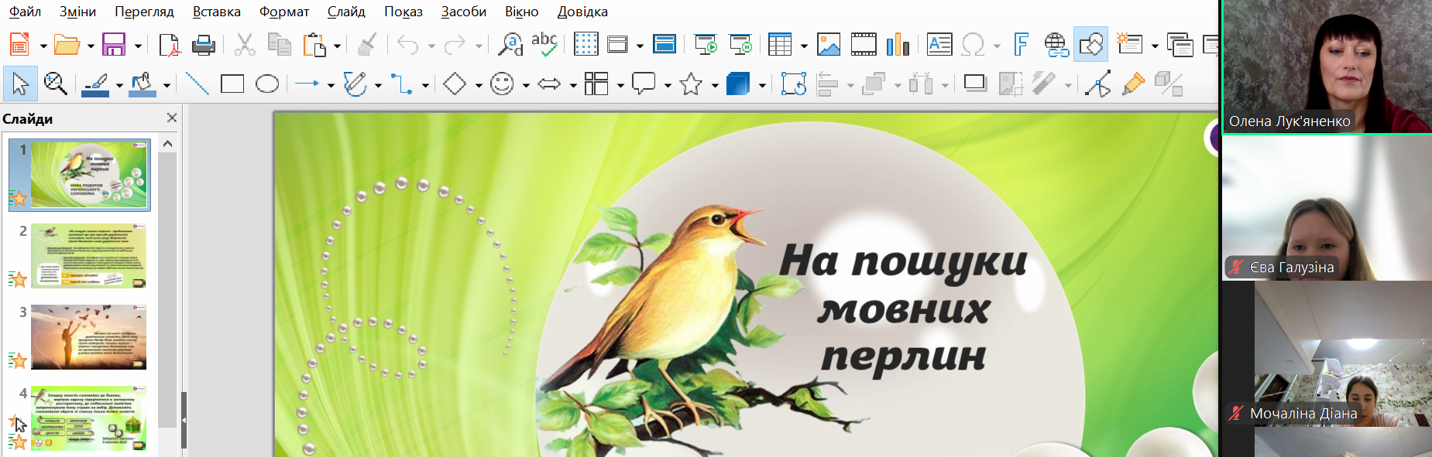Click the Paste clipboard icon
The height and width of the screenshot is (457, 1432).
tap(314, 45)
